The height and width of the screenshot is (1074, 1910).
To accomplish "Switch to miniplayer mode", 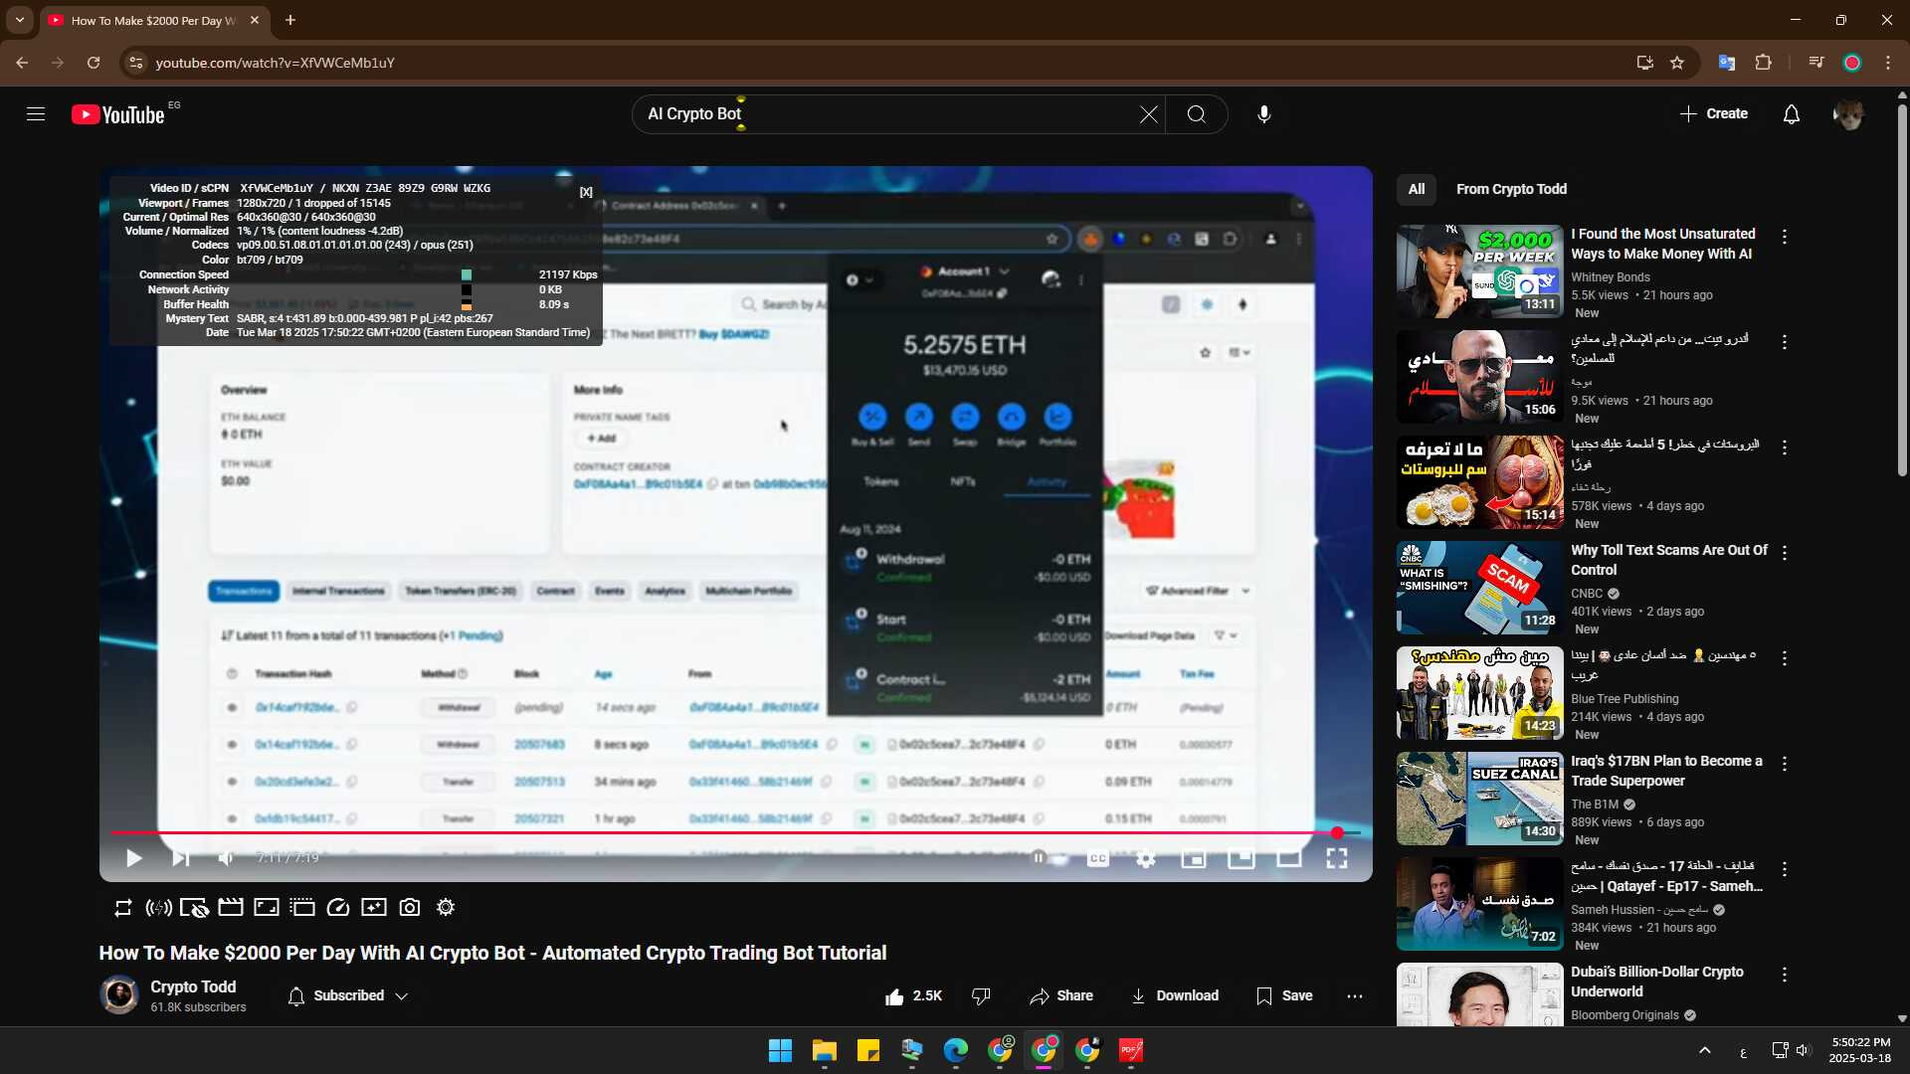I will tap(1193, 858).
